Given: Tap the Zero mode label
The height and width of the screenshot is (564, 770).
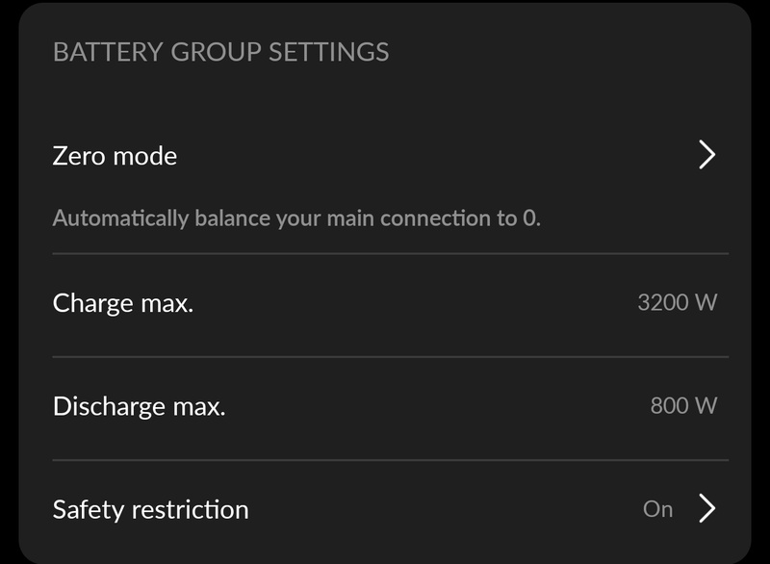Looking at the screenshot, I should click(115, 156).
